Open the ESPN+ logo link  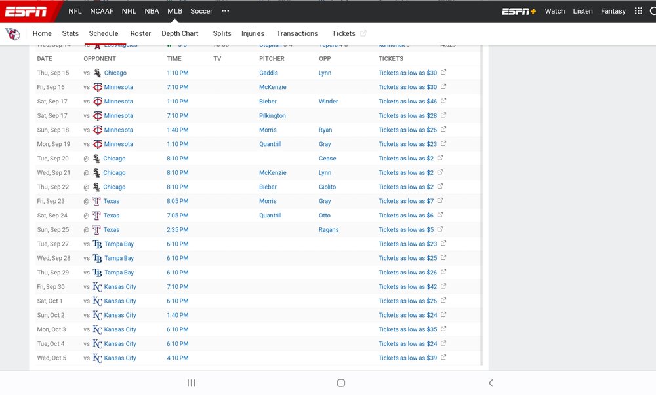tap(519, 11)
